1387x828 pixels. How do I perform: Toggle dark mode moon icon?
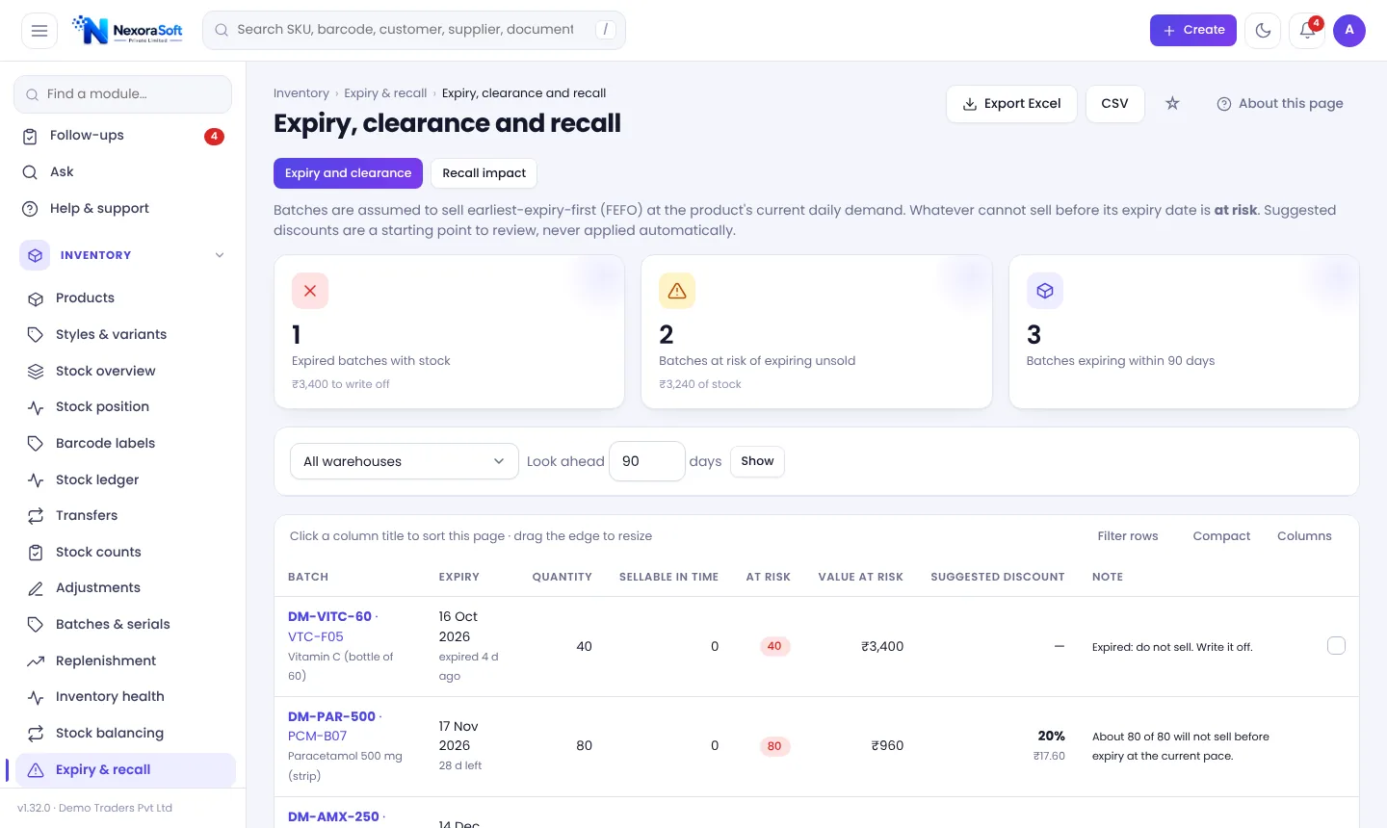(x=1263, y=31)
